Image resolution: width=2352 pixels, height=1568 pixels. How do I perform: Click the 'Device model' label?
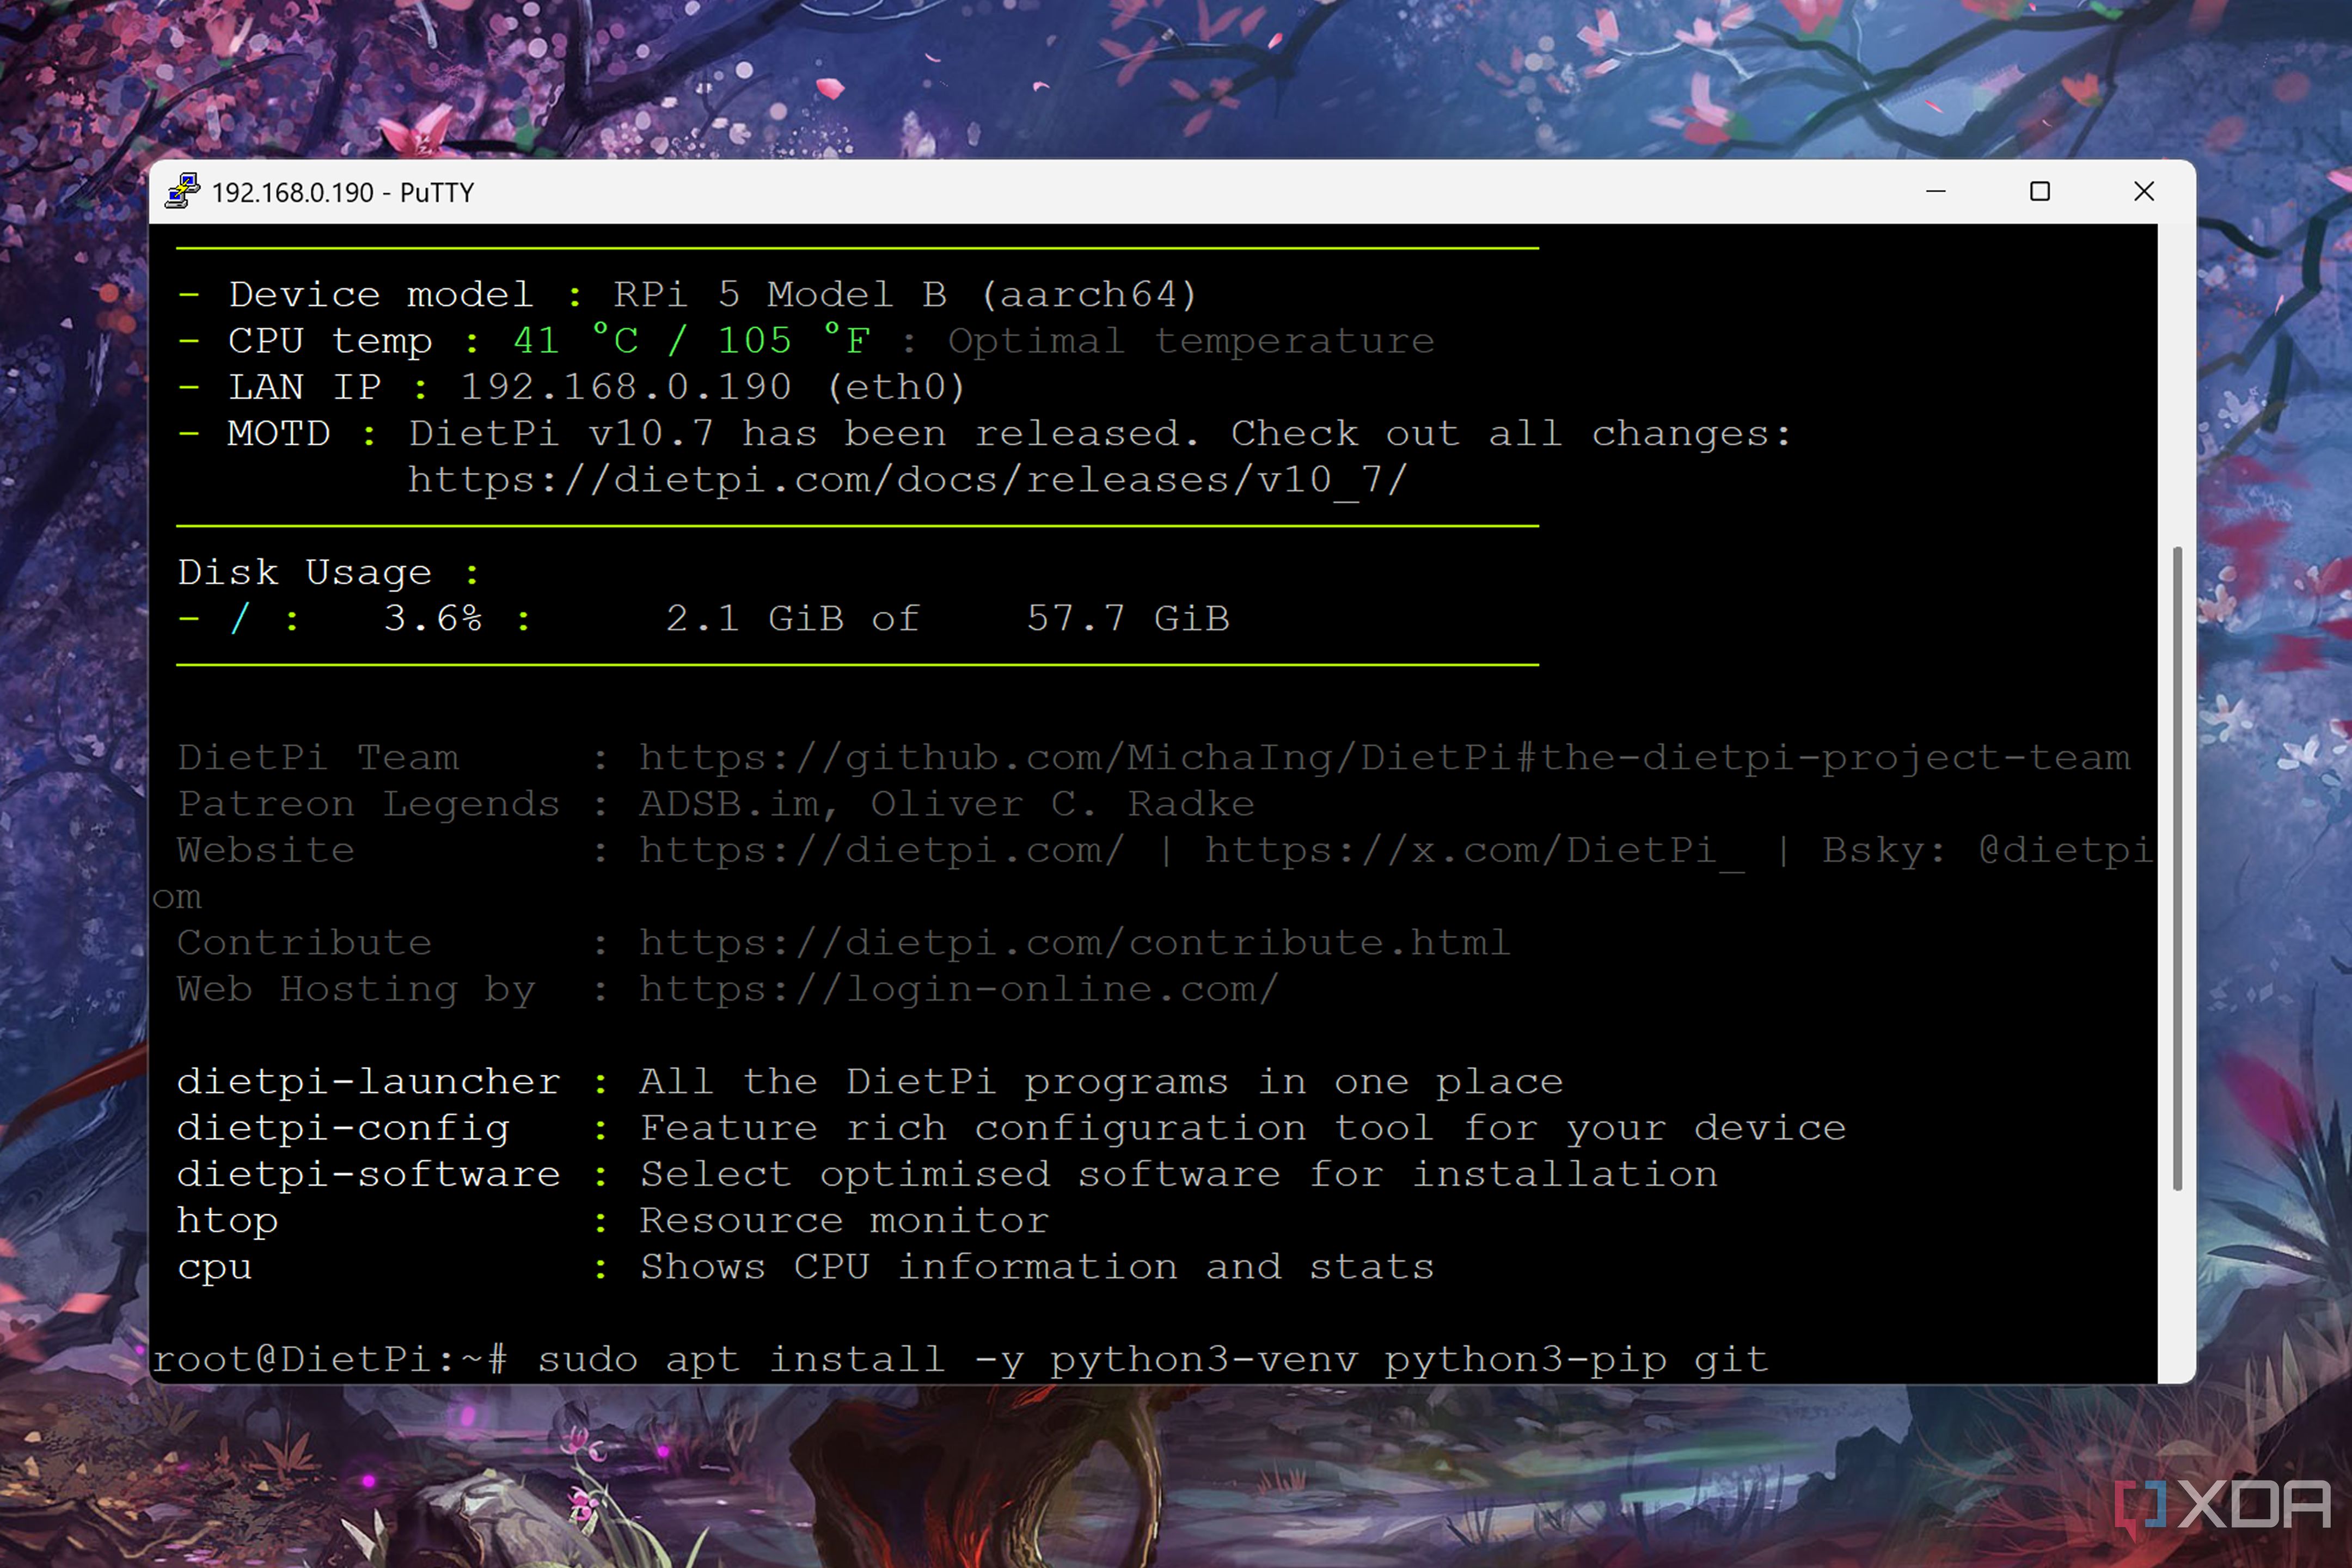pos(381,295)
